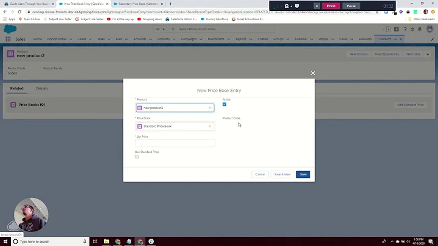Screen dimensions: 438x246
Task: Switch to Guide Users Through browser tab
Action: point(29,4)
